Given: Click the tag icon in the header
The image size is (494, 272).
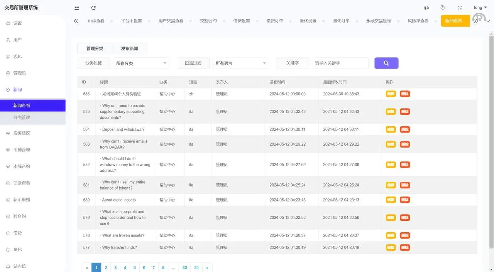Looking at the screenshot, I should click(x=443, y=7).
